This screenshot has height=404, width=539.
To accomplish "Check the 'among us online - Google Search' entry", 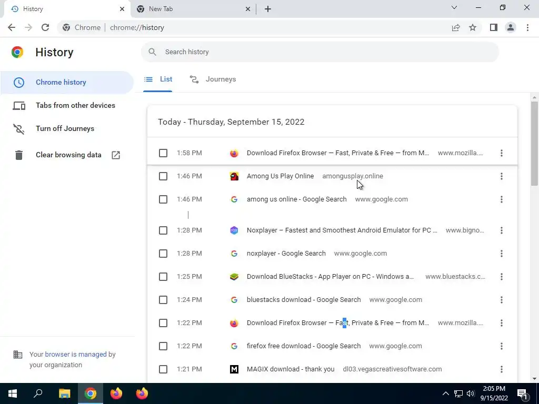I will pos(163,199).
